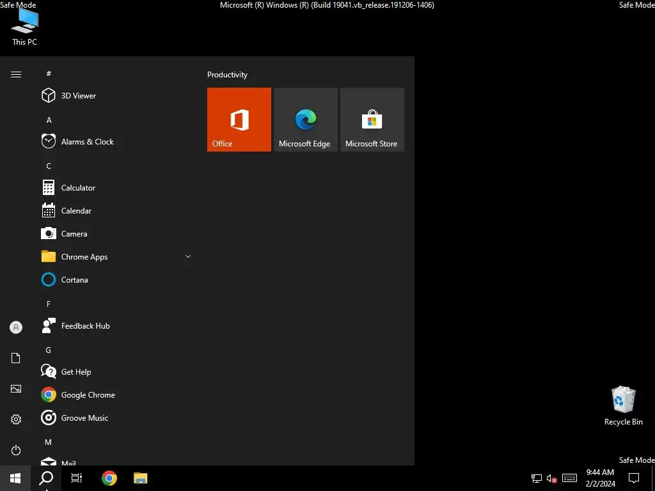Open the Calendar app
Screen dimensions: 655x491
[117, 211]
